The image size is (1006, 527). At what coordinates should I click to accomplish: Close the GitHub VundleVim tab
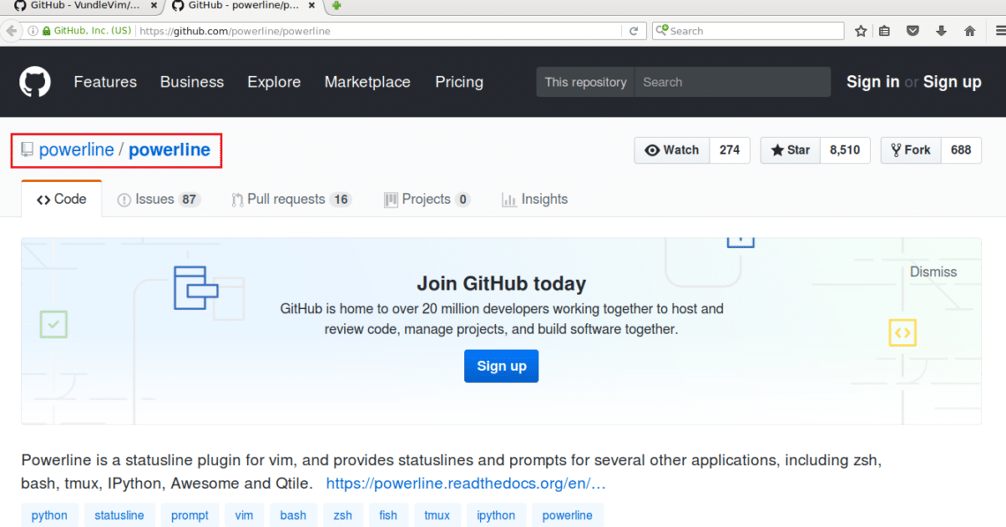click(x=154, y=6)
